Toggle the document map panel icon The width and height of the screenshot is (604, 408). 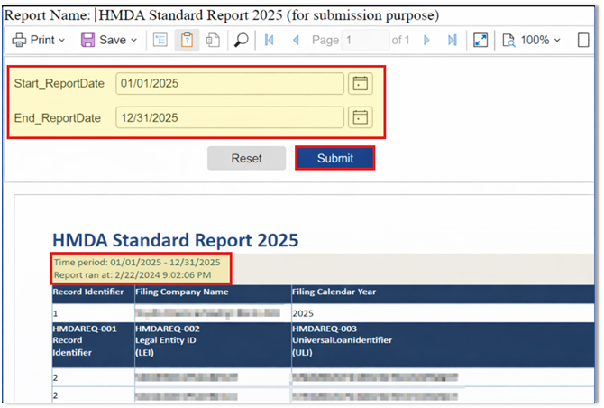click(160, 41)
